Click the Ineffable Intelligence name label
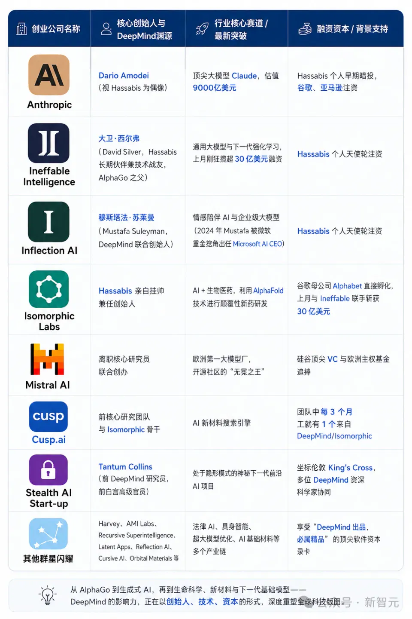The image size is (412, 619). click(49, 177)
